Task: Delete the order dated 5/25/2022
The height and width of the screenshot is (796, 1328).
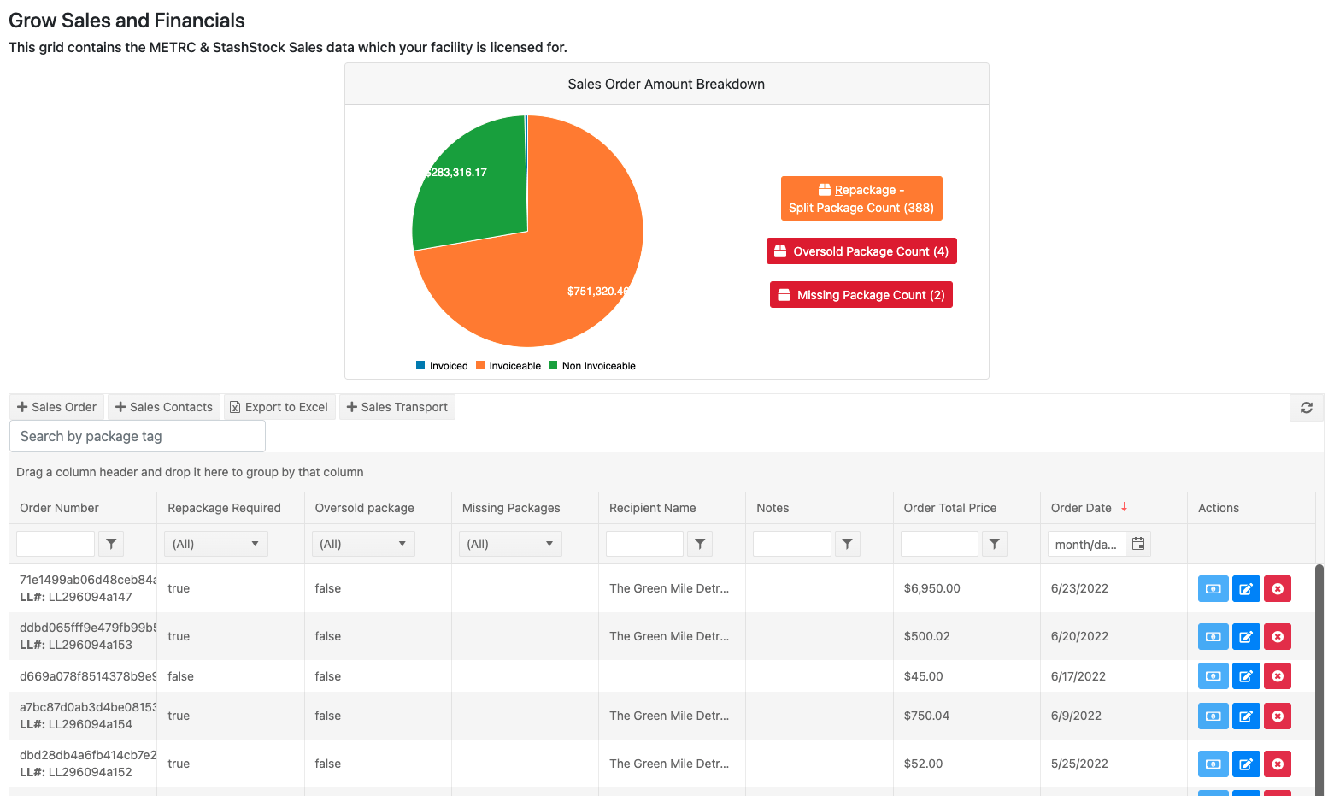Action: click(x=1278, y=764)
